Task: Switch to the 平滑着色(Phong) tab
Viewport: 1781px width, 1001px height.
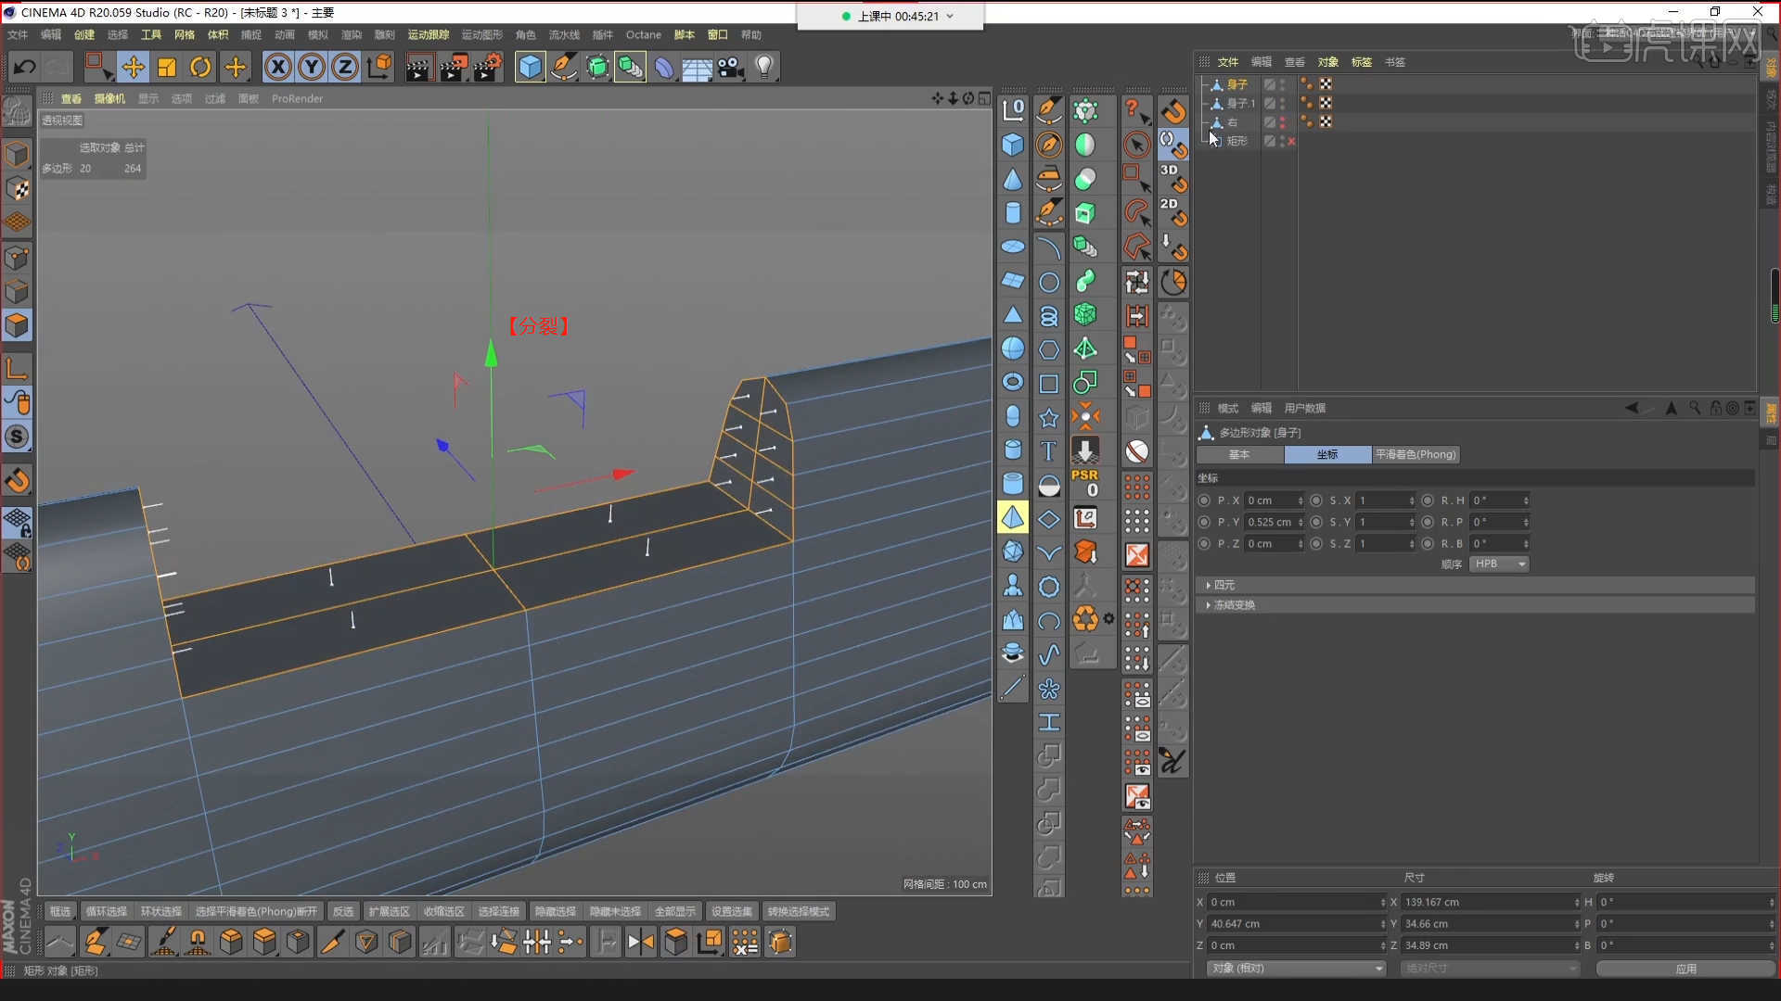Action: coord(1416,454)
